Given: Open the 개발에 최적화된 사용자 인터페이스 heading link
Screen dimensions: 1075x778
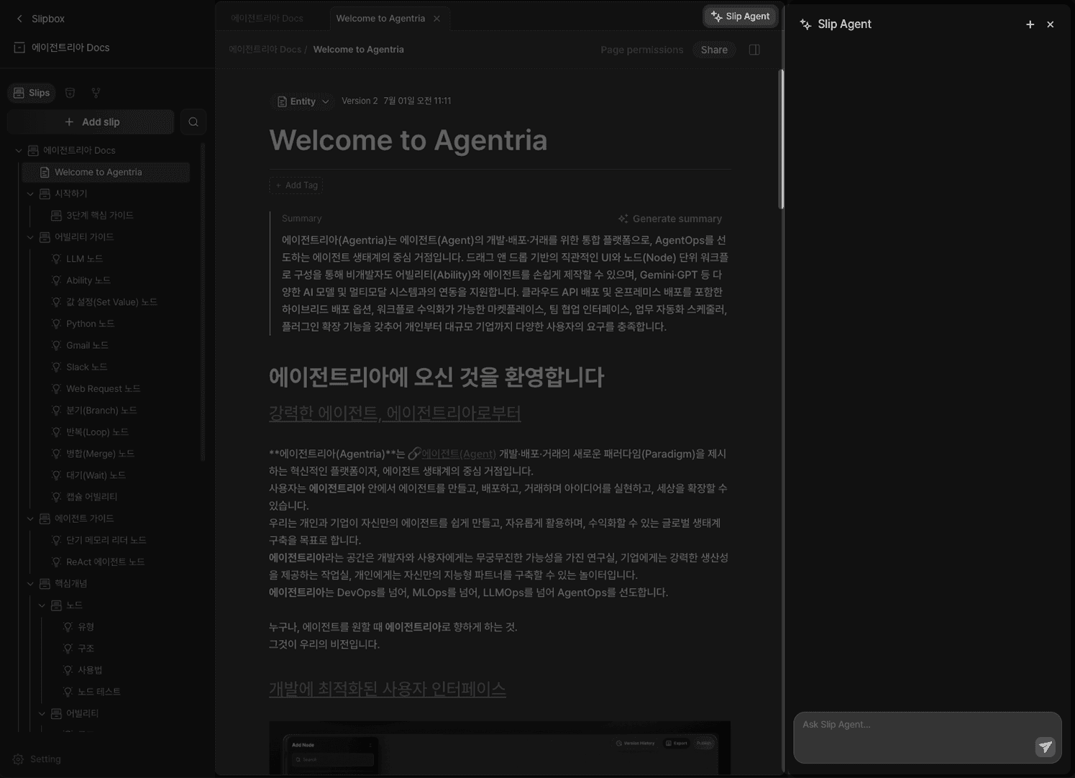Looking at the screenshot, I should click(388, 689).
